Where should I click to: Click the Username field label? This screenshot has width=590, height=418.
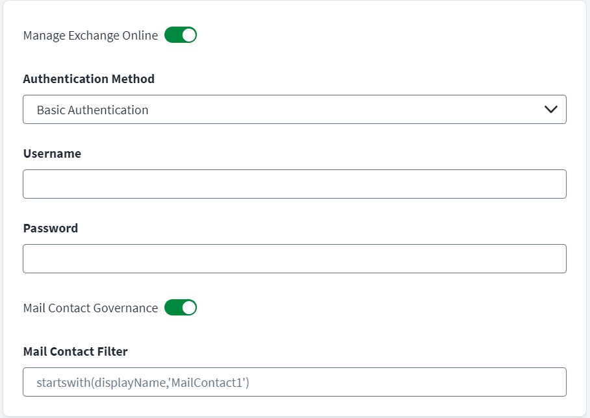pyautogui.click(x=52, y=153)
